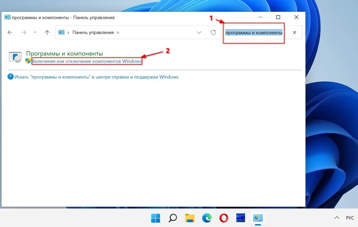The height and width of the screenshot is (227, 358).
Task: Open Windows Start menu
Action: tap(156, 218)
